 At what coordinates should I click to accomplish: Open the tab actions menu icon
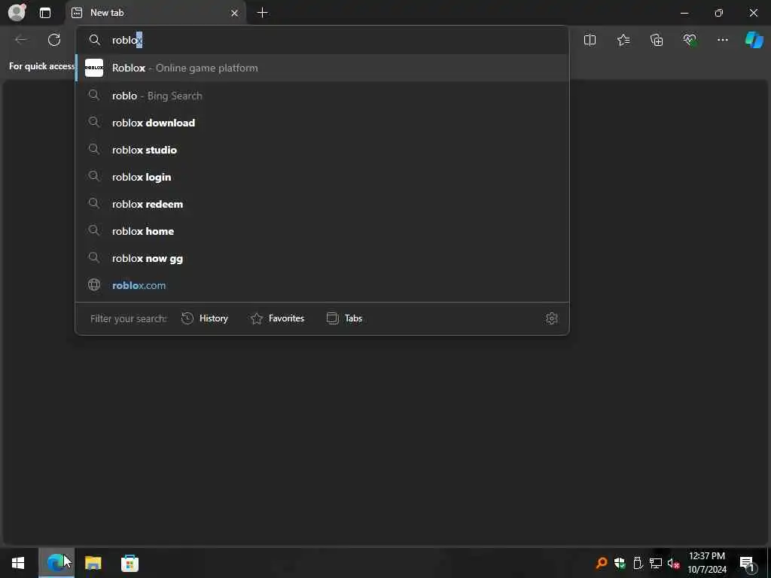pyautogui.click(x=45, y=13)
